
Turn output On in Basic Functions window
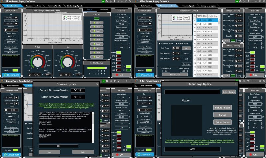pos(121,75)
